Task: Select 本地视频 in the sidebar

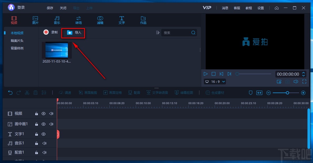Action: click(17, 33)
